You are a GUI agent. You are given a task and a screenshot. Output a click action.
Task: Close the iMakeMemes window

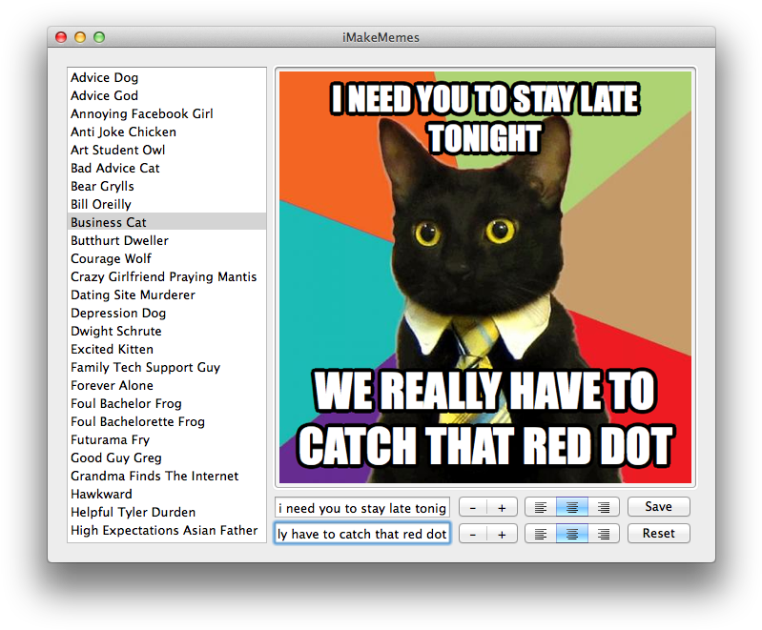point(61,37)
